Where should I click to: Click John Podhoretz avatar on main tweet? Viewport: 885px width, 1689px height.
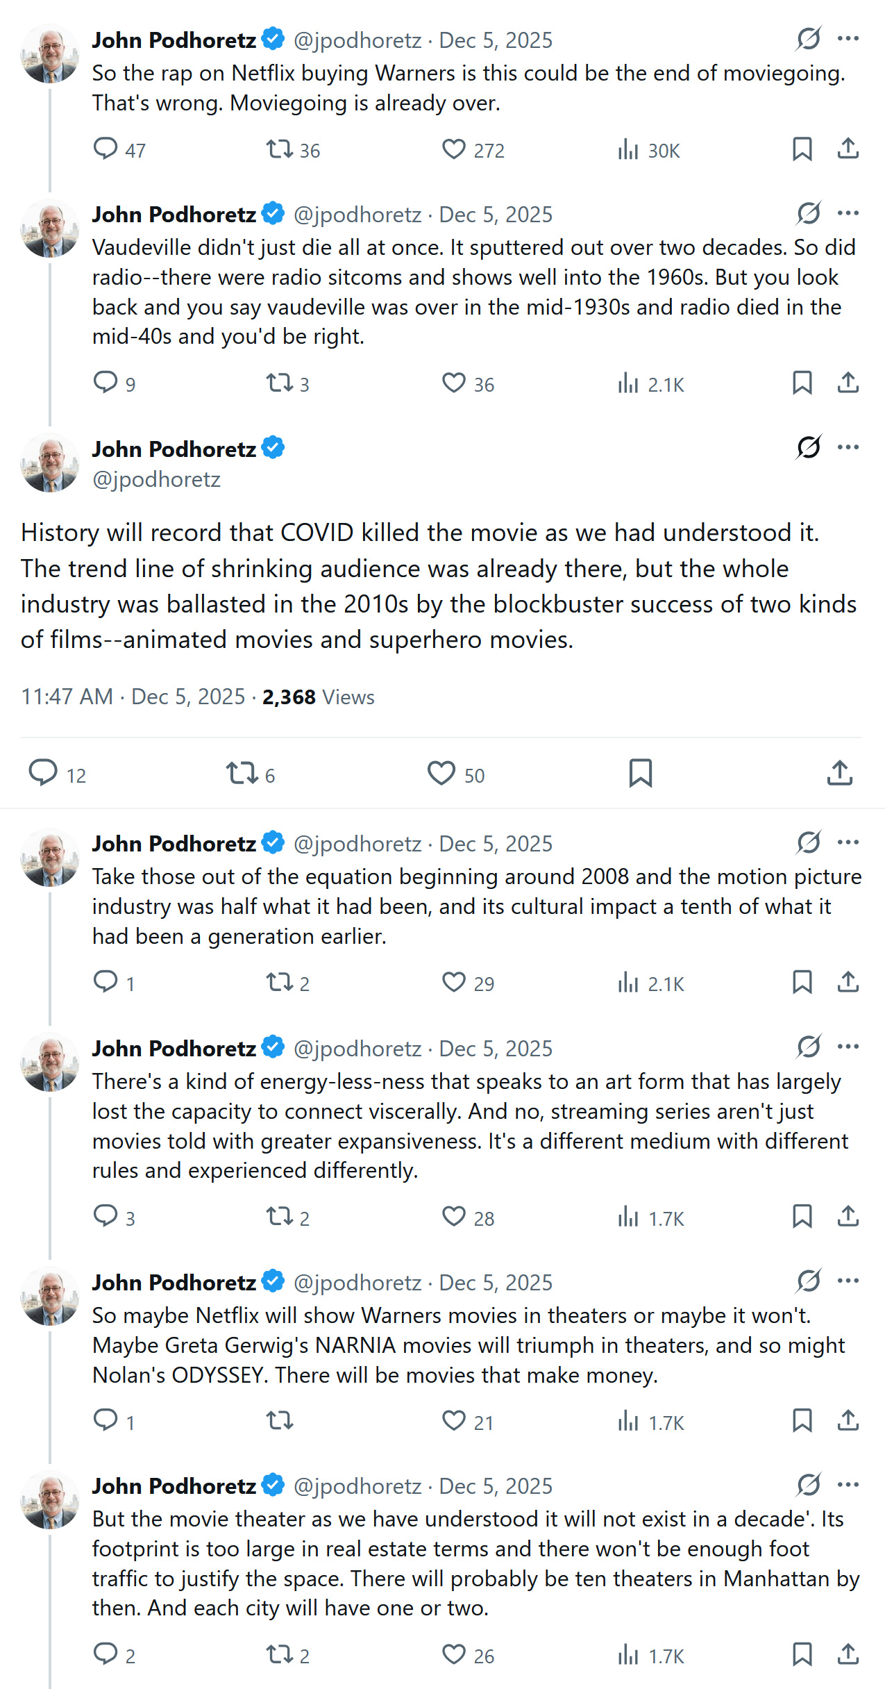[x=50, y=463]
